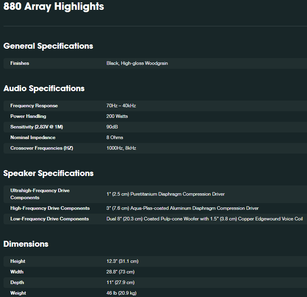The image size is (307, 297).
Task: Select the Sensitivity (2.83V @ 1M) label
Action: click(37, 127)
